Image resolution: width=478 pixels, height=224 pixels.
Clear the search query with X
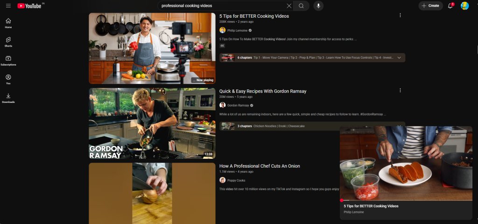coord(289,6)
